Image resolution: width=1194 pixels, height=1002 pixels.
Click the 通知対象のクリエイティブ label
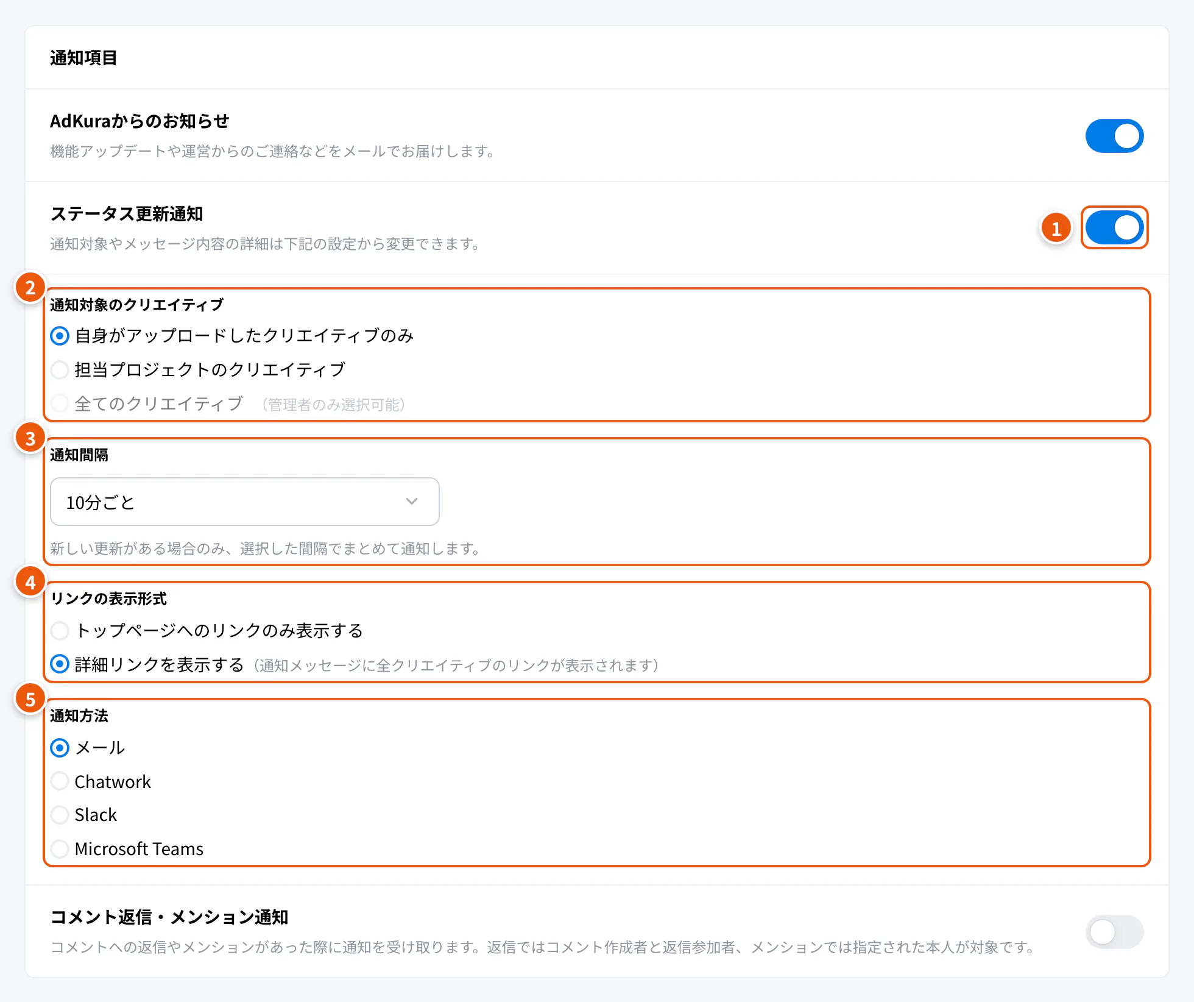(137, 305)
